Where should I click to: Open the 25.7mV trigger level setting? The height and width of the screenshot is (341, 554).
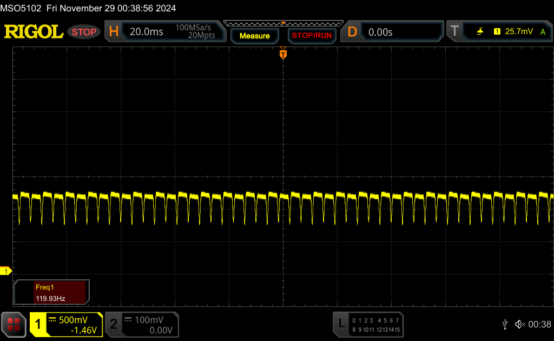point(520,32)
